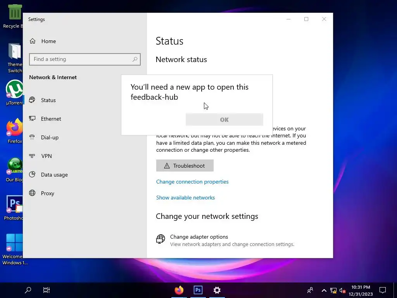Viewport: 397px width, 298px height.
Task: Click the Ethernet monitor icon
Action: click(x=32, y=118)
